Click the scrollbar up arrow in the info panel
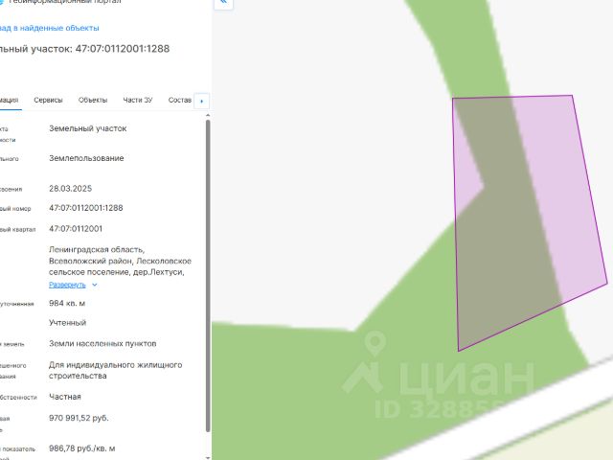613x460 pixels. [208, 115]
